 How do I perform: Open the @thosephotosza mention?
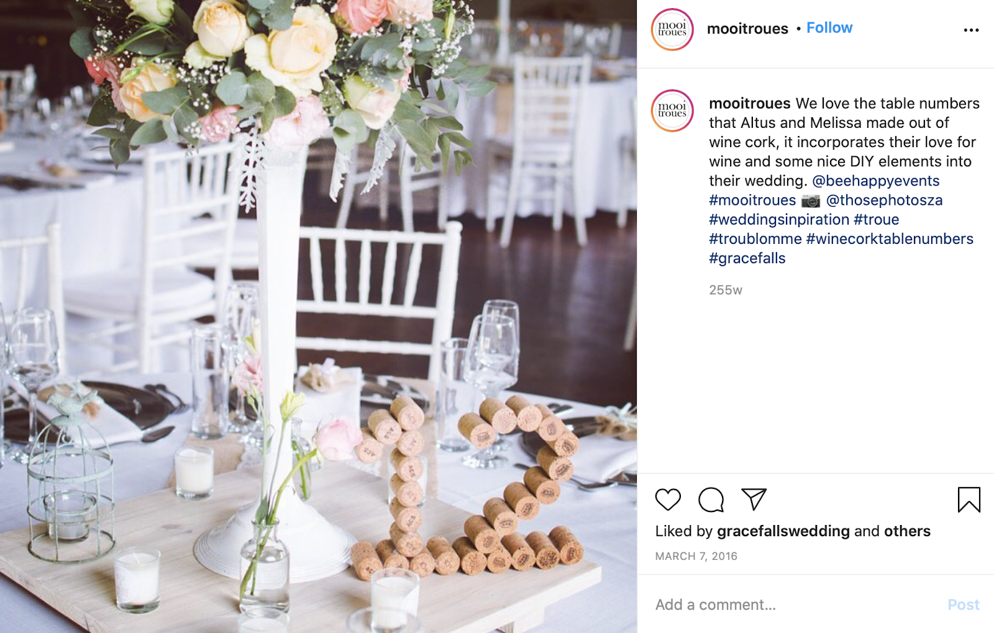[x=884, y=200]
